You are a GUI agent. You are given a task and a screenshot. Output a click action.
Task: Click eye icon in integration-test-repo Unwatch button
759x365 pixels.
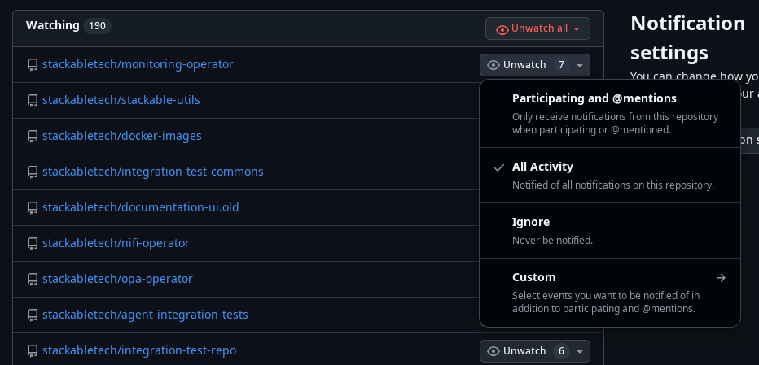coord(494,351)
